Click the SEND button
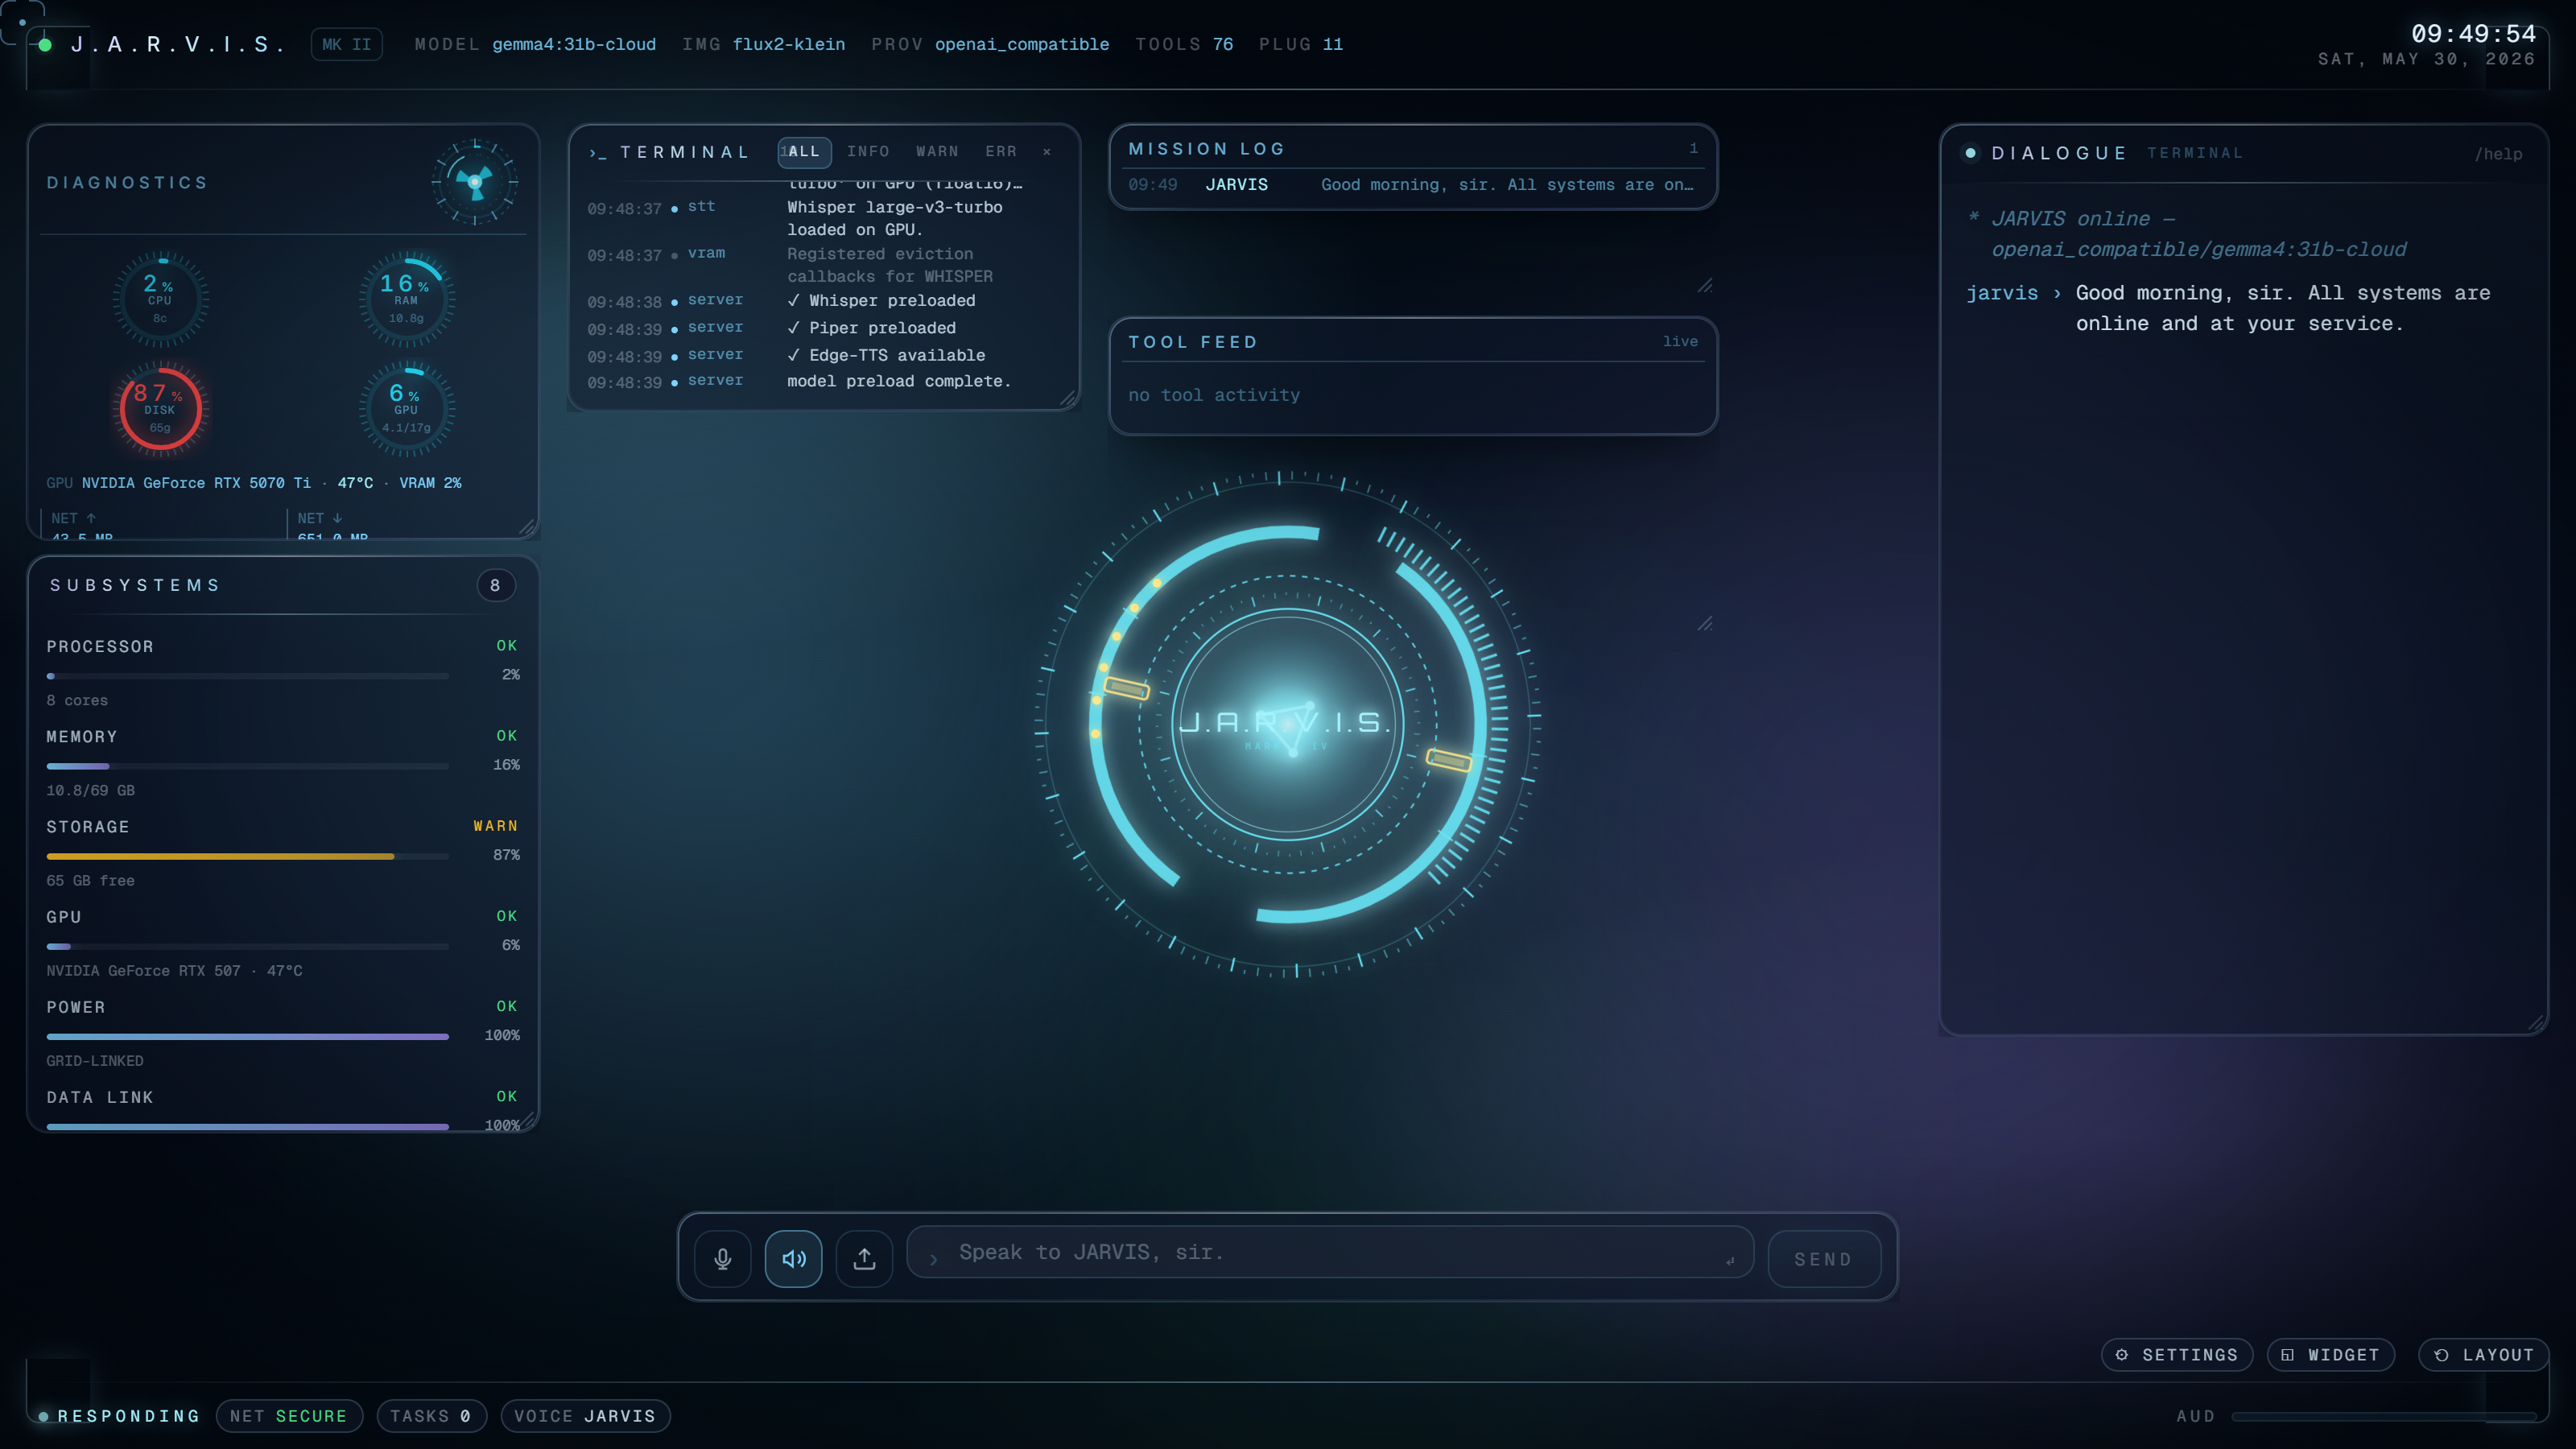Screen dimensions: 2576x1449 coord(1823,1259)
